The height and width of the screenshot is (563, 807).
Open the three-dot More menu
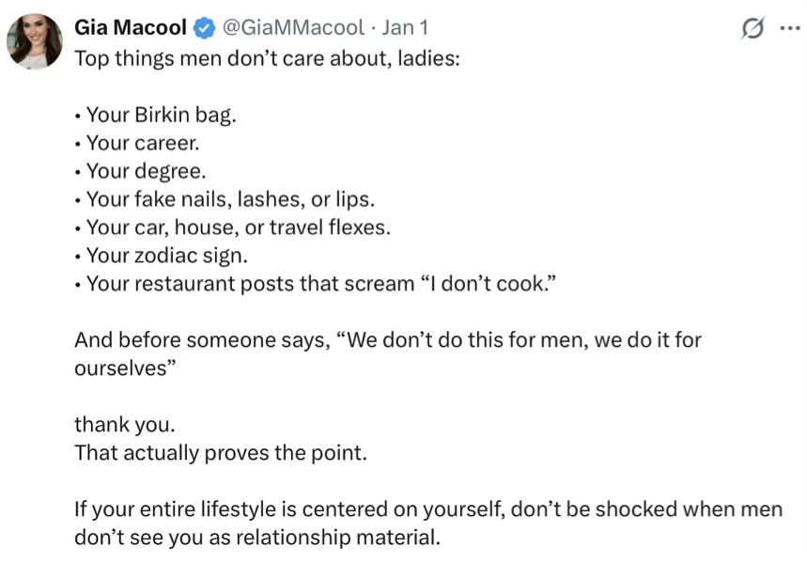(x=785, y=29)
